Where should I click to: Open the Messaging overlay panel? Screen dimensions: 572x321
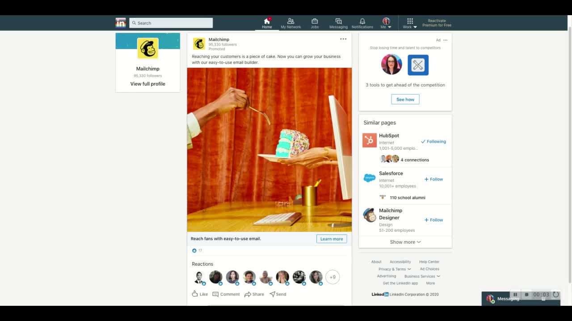pyautogui.click(x=521, y=299)
